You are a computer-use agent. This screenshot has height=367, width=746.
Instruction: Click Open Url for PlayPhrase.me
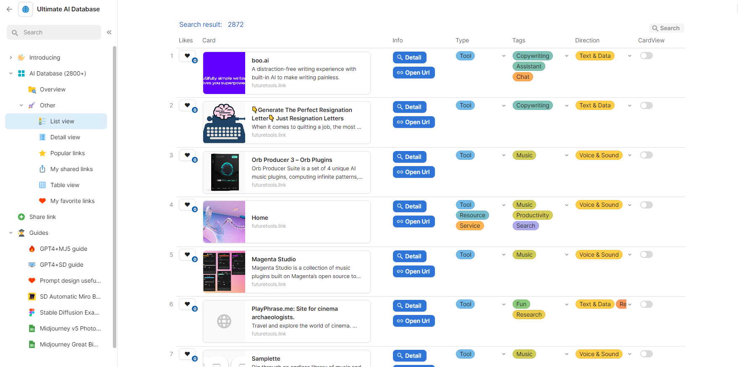click(414, 321)
